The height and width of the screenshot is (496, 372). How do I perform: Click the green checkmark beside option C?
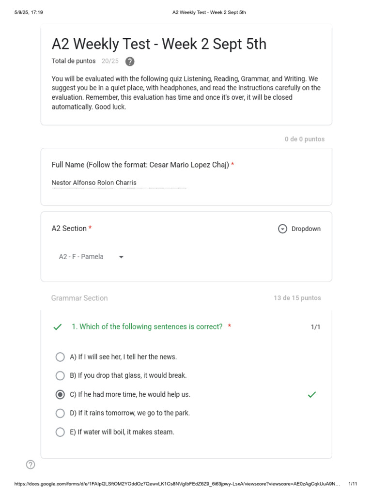[312, 394]
